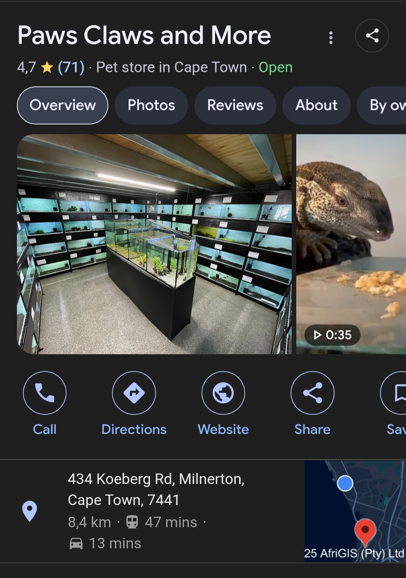Image resolution: width=406 pixels, height=578 pixels.
Task: Tap the 13 mins driving time
Action: (115, 543)
